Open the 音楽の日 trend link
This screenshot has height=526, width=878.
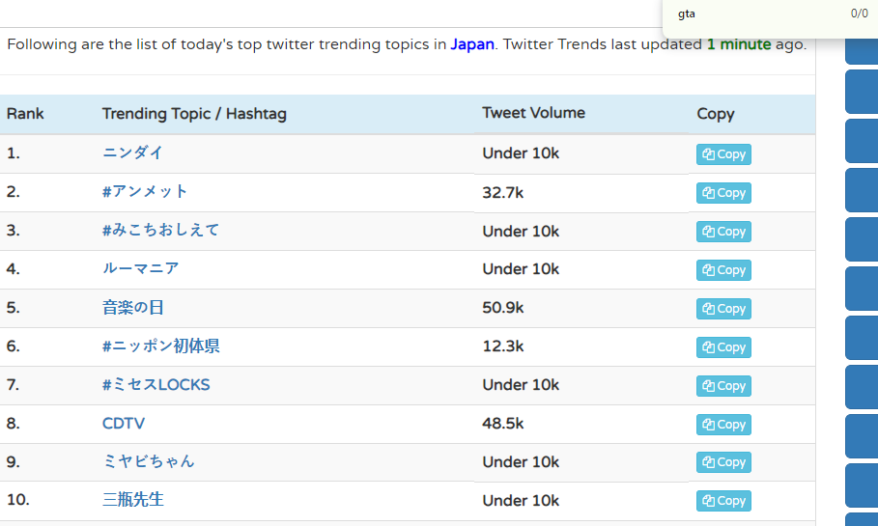click(x=133, y=307)
